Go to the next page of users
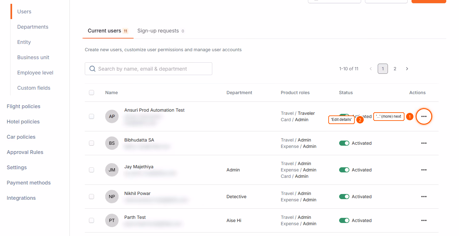 tap(407, 69)
